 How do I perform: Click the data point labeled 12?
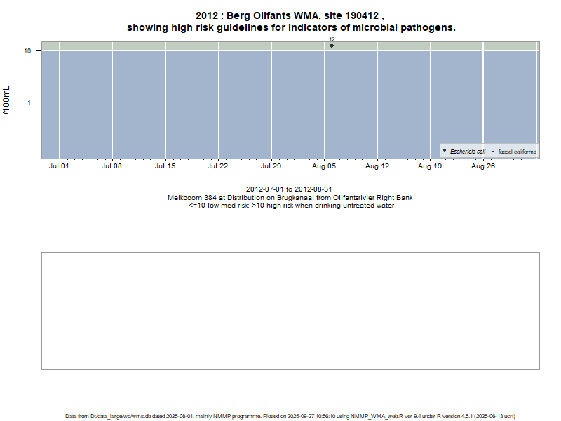pyautogui.click(x=332, y=46)
